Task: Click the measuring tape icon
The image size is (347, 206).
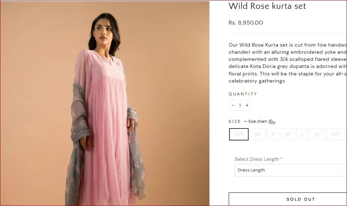Action: coord(272,122)
